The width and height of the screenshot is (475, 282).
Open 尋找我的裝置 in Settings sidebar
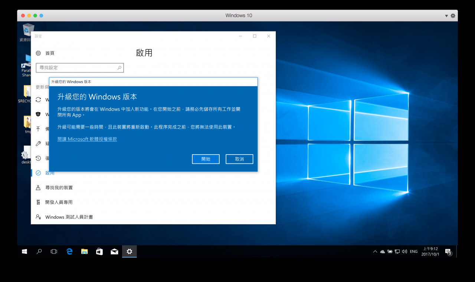tap(59, 188)
